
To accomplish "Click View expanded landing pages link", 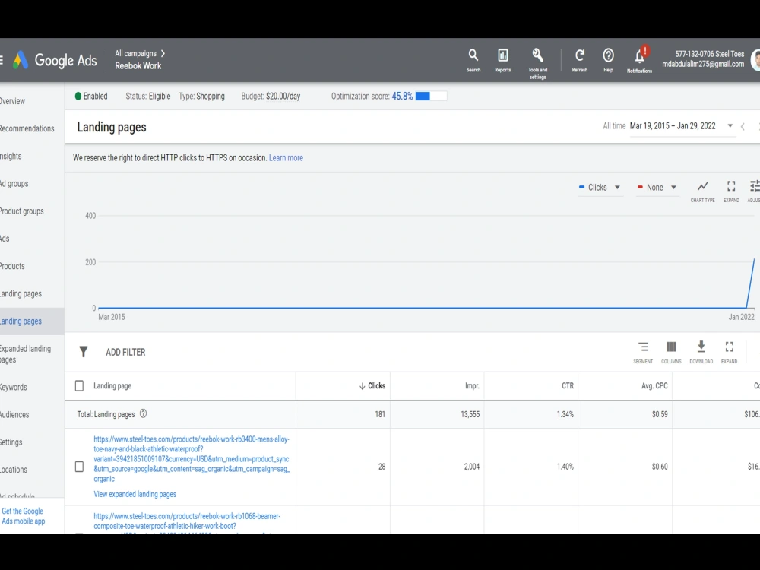I will 135,495.
